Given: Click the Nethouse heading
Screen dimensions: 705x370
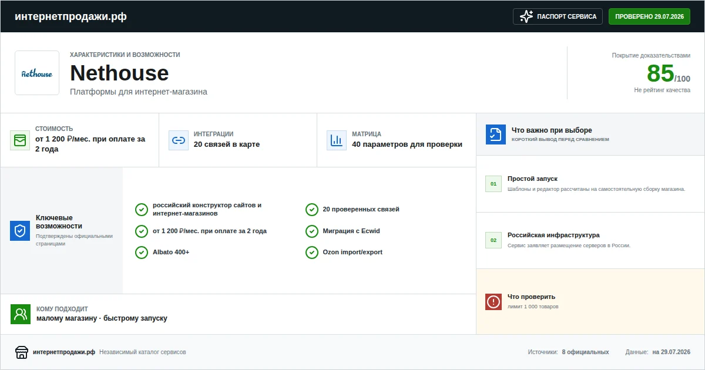Looking at the screenshot, I should [119, 73].
